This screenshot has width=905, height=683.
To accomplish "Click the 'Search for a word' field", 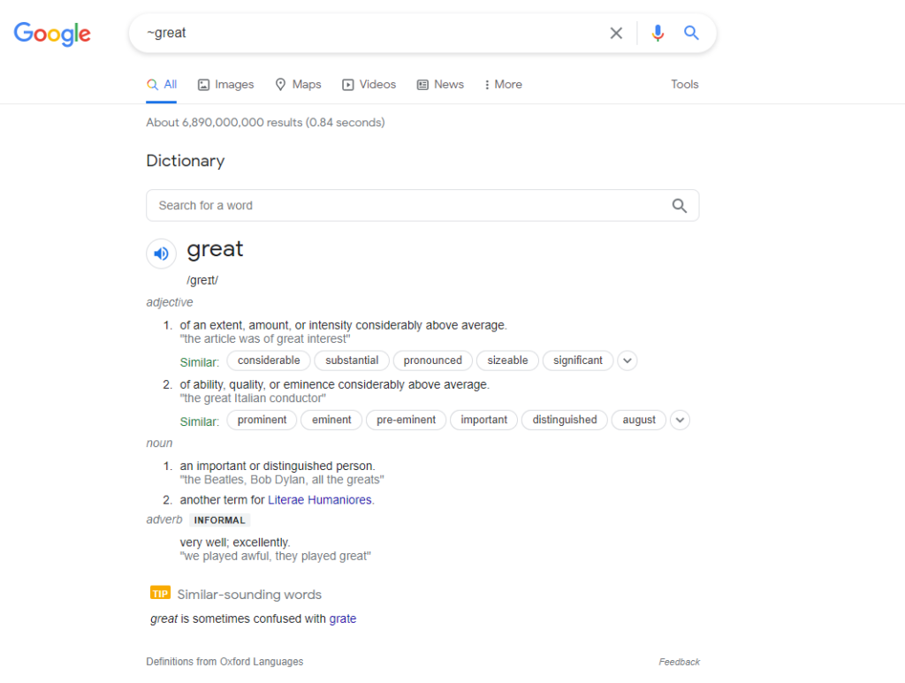I will click(407, 206).
